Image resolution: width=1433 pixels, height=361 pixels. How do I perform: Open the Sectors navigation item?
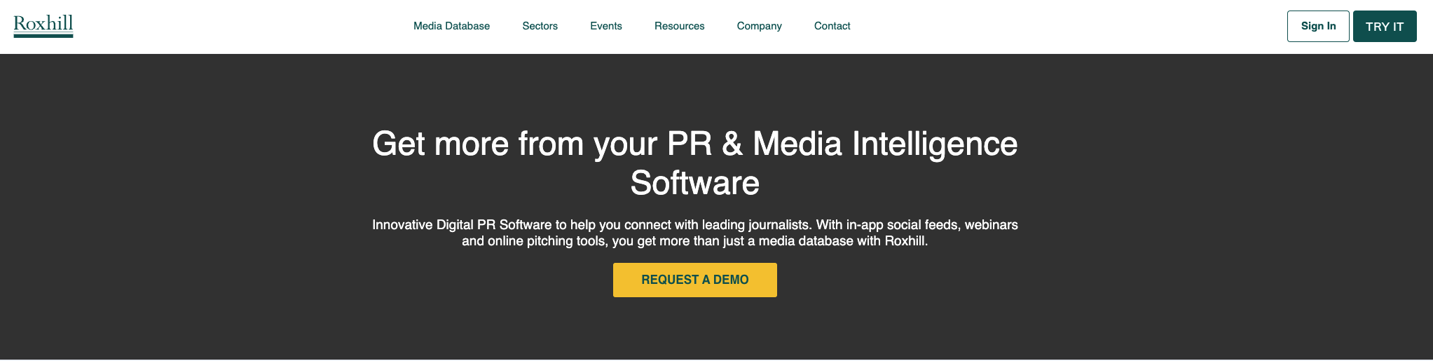tap(540, 26)
